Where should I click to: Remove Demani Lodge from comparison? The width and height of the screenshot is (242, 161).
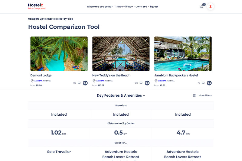pyautogui.click(x=84, y=40)
